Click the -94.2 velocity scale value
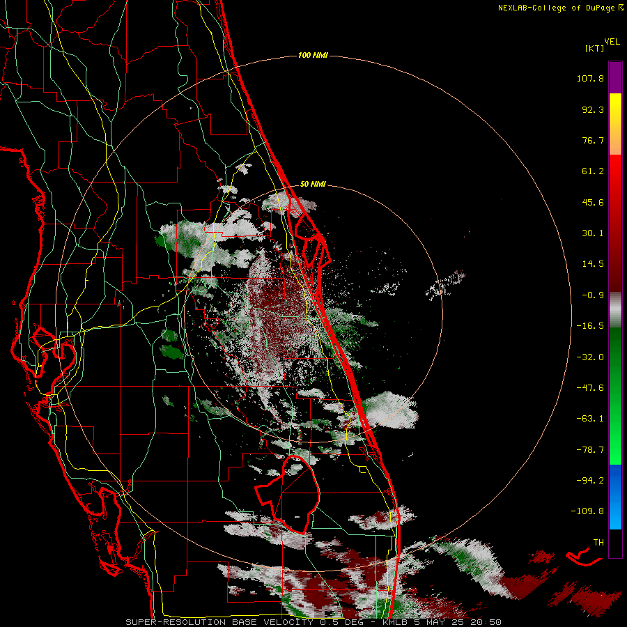The image size is (627, 627). (x=590, y=481)
